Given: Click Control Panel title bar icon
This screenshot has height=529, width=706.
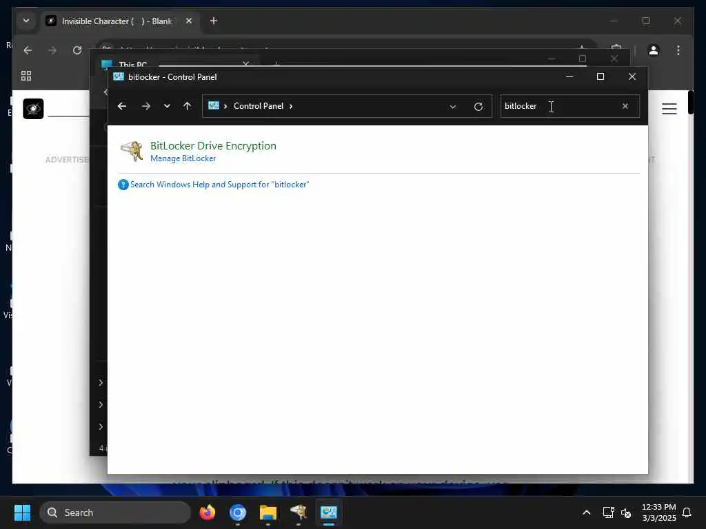Looking at the screenshot, I should (119, 77).
